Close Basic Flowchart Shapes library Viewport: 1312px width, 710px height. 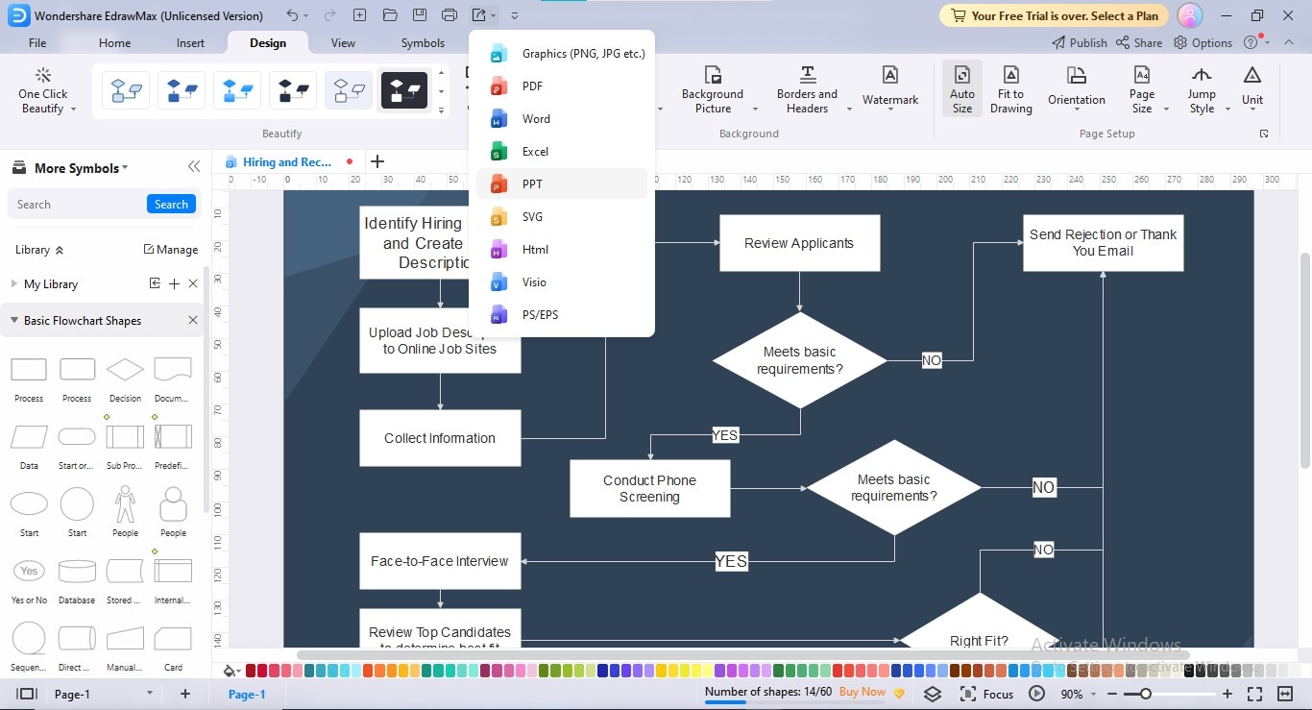193,321
